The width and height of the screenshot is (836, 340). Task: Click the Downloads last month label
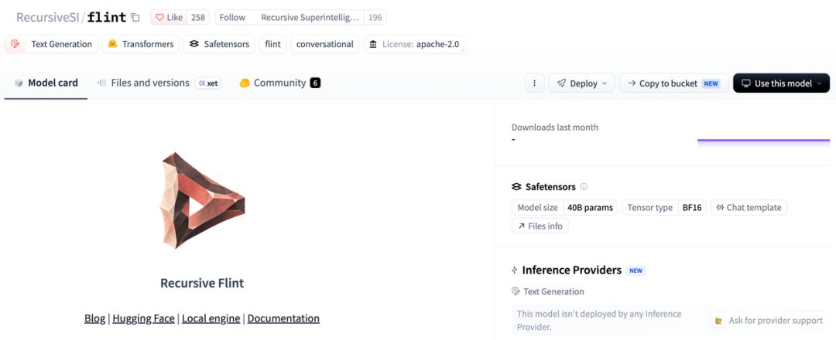click(555, 127)
